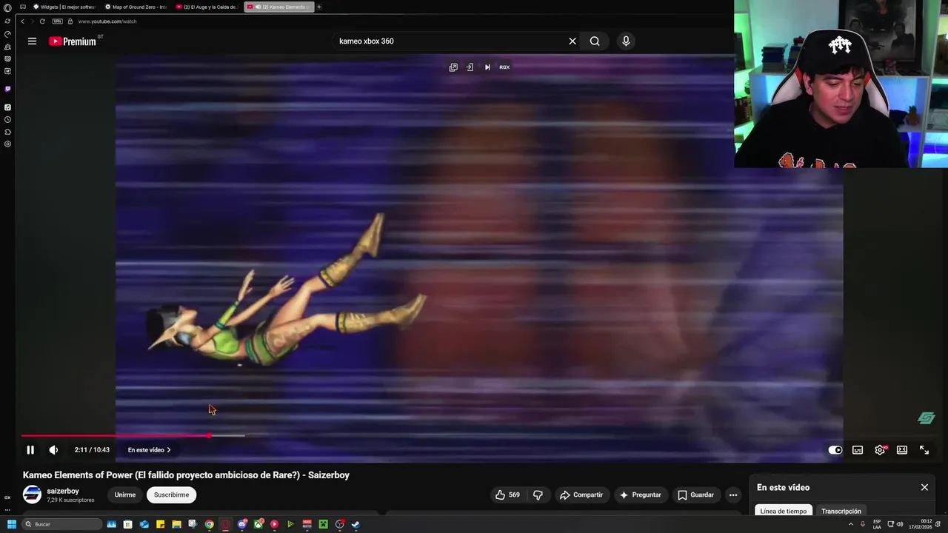Open the system volume speaker icon in tray
Image resolution: width=948 pixels, height=533 pixels.
(900, 524)
